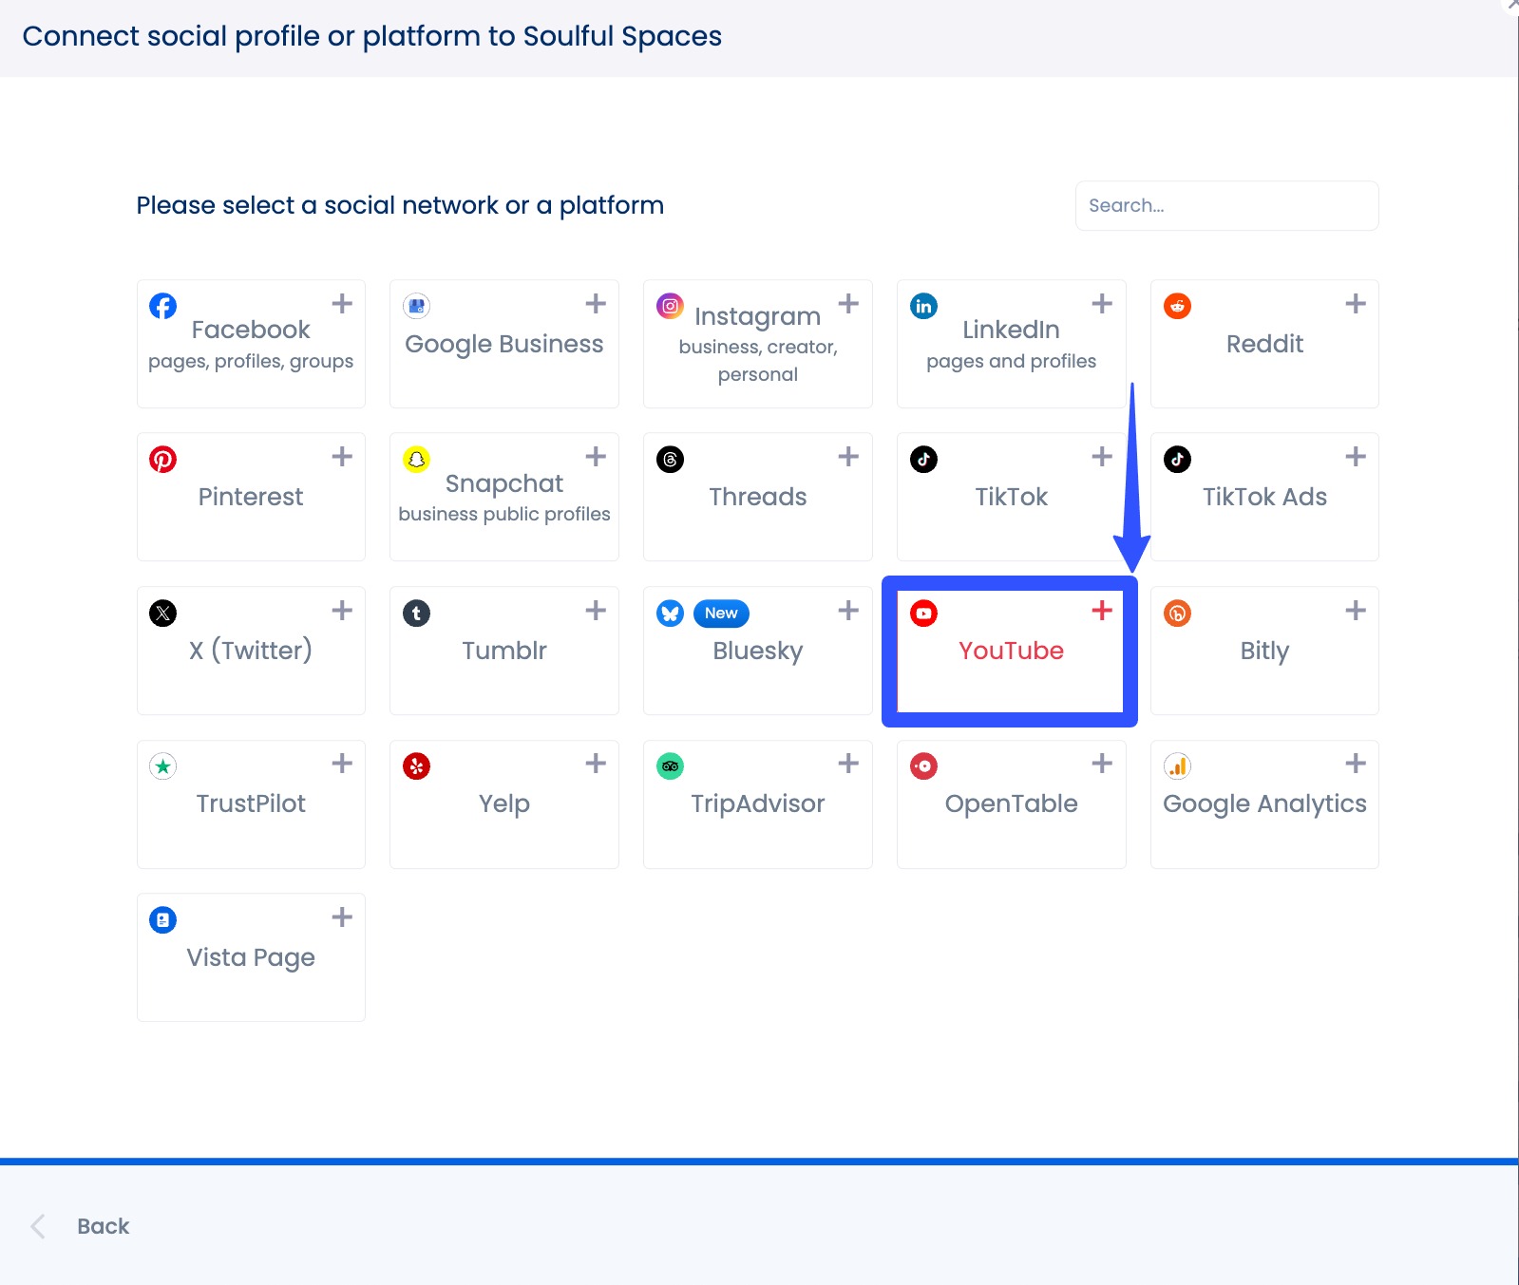Click the Tumblr icon
This screenshot has height=1285, width=1519.
click(416, 613)
